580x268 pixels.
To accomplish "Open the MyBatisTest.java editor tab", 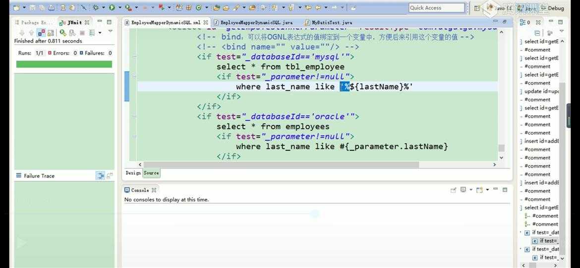I will click(329, 22).
